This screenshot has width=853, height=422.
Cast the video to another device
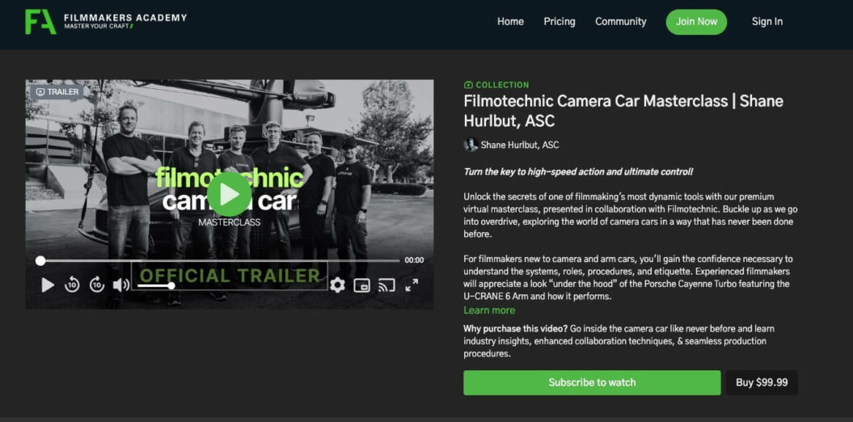tap(386, 285)
